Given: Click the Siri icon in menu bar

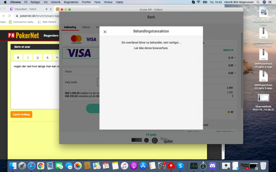Looking at the screenshot, I should 264,2.
